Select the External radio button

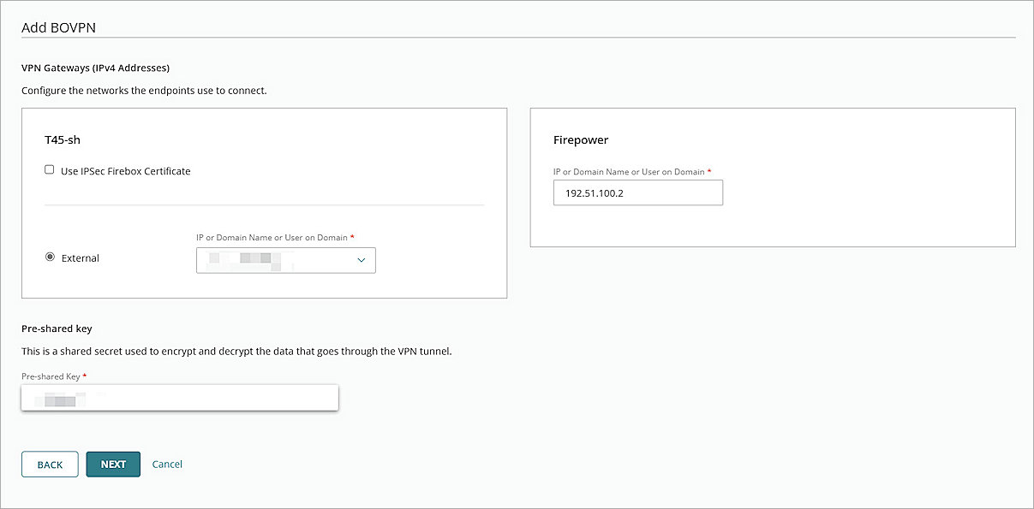click(50, 256)
